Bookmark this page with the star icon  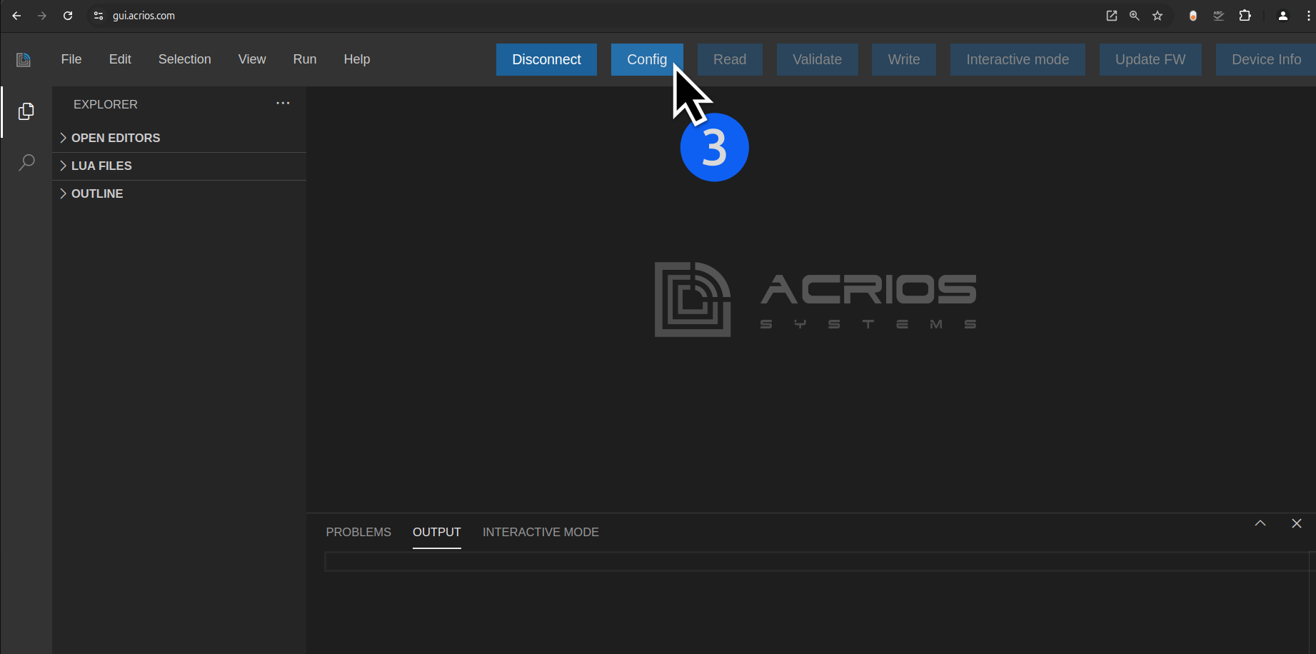click(x=1157, y=16)
